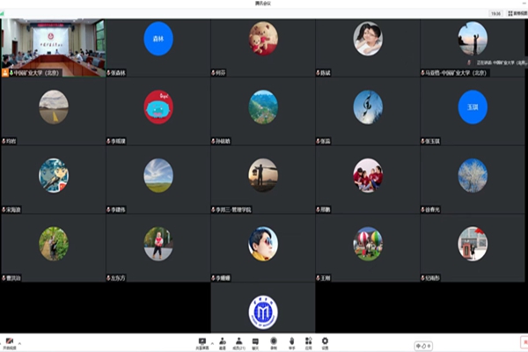Click the meeting timer 19:36 display

(495, 14)
